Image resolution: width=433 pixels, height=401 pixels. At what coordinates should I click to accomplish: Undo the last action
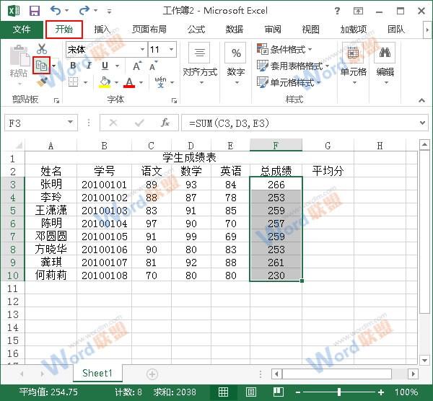pyautogui.click(x=56, y=11)
